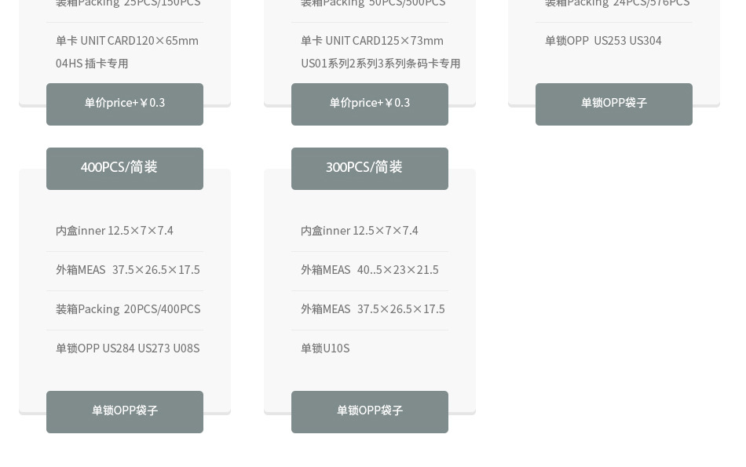
Task: Select the 单锁OPP US253 US304 text row
Action: click(x=602, y=40)
